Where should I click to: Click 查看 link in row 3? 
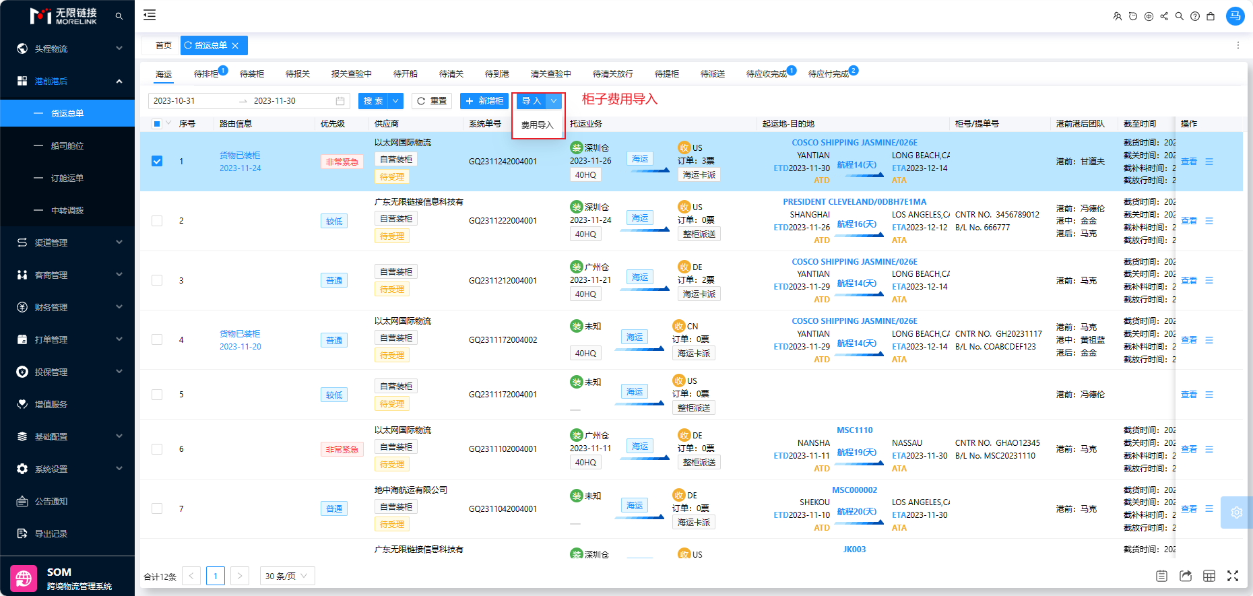[x=1189, y=281]
